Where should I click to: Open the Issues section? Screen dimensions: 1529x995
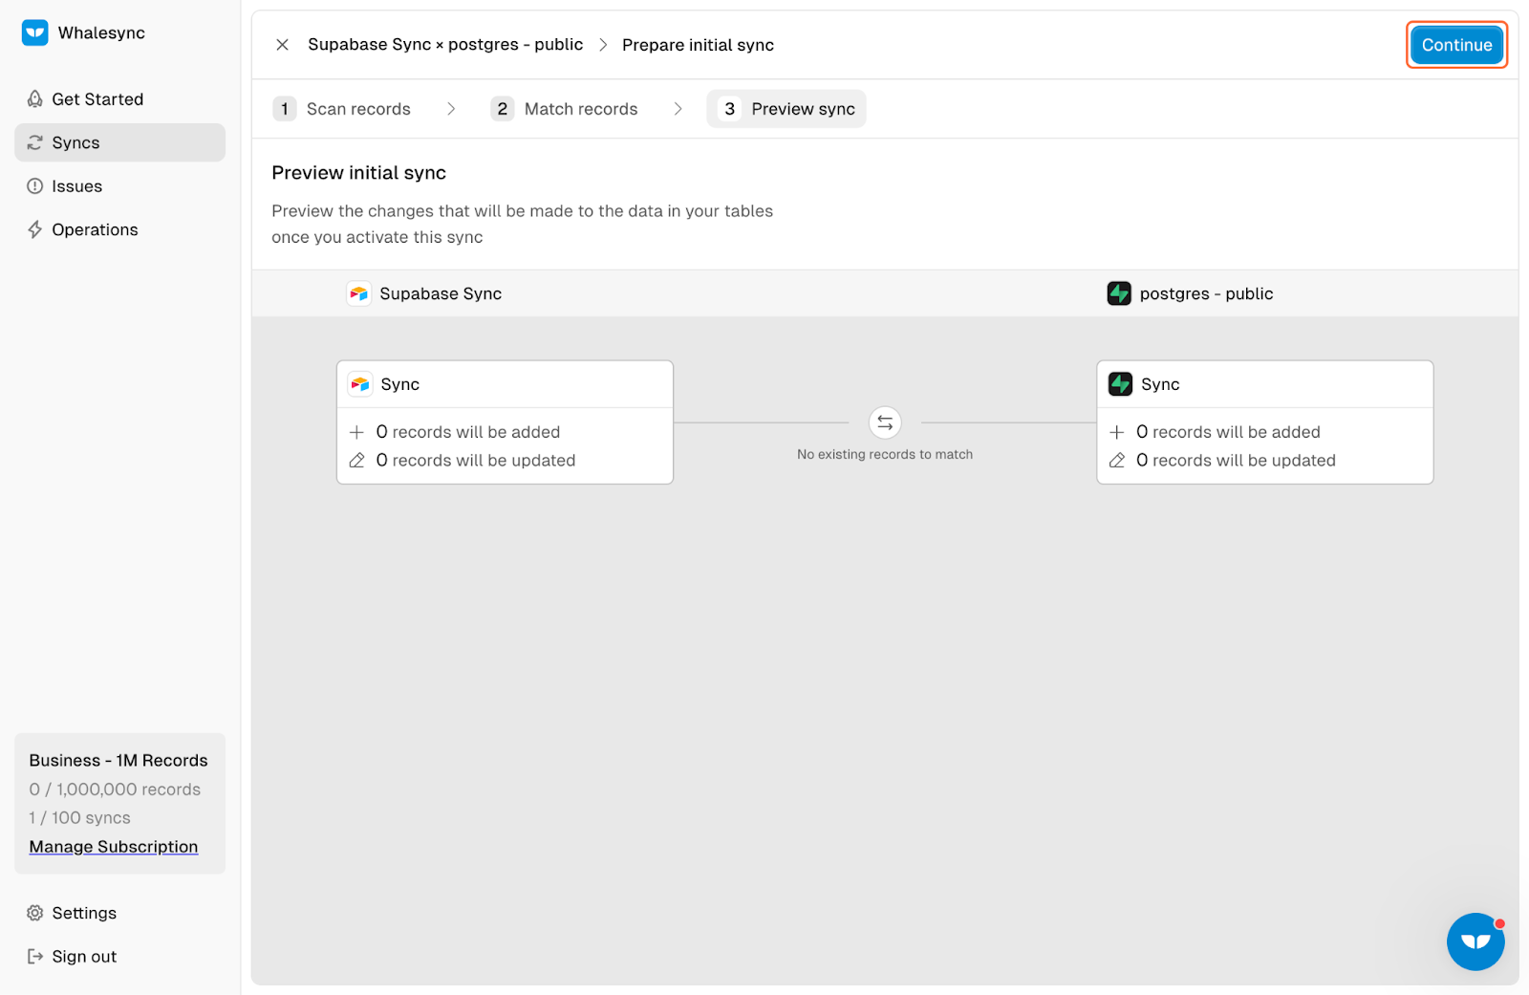tap(119, 186)
